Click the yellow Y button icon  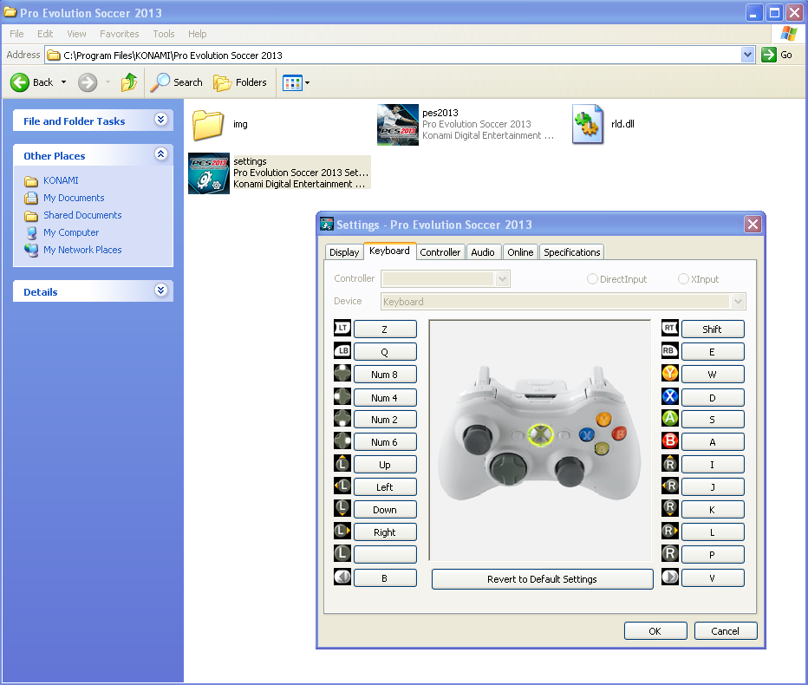tap(670, 373)
